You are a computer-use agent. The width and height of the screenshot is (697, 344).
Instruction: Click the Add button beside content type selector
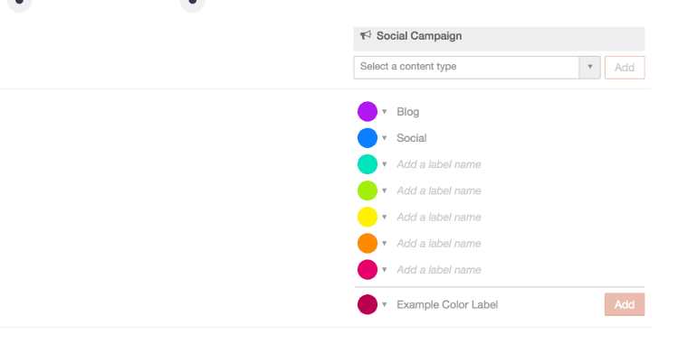[x=625, y=68]
